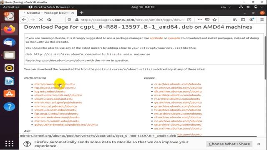
Task: Open ftp.ussg.iu.edu/linux/ubuntu link
Action: pos(56,114)
